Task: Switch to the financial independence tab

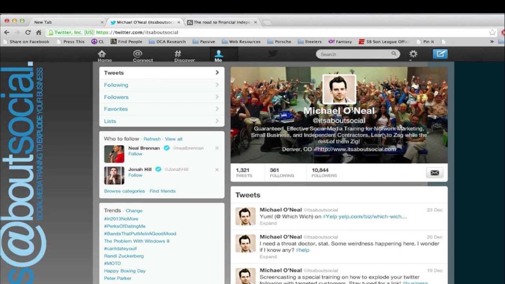Action: pyautogui.click(x=222, y=22)
